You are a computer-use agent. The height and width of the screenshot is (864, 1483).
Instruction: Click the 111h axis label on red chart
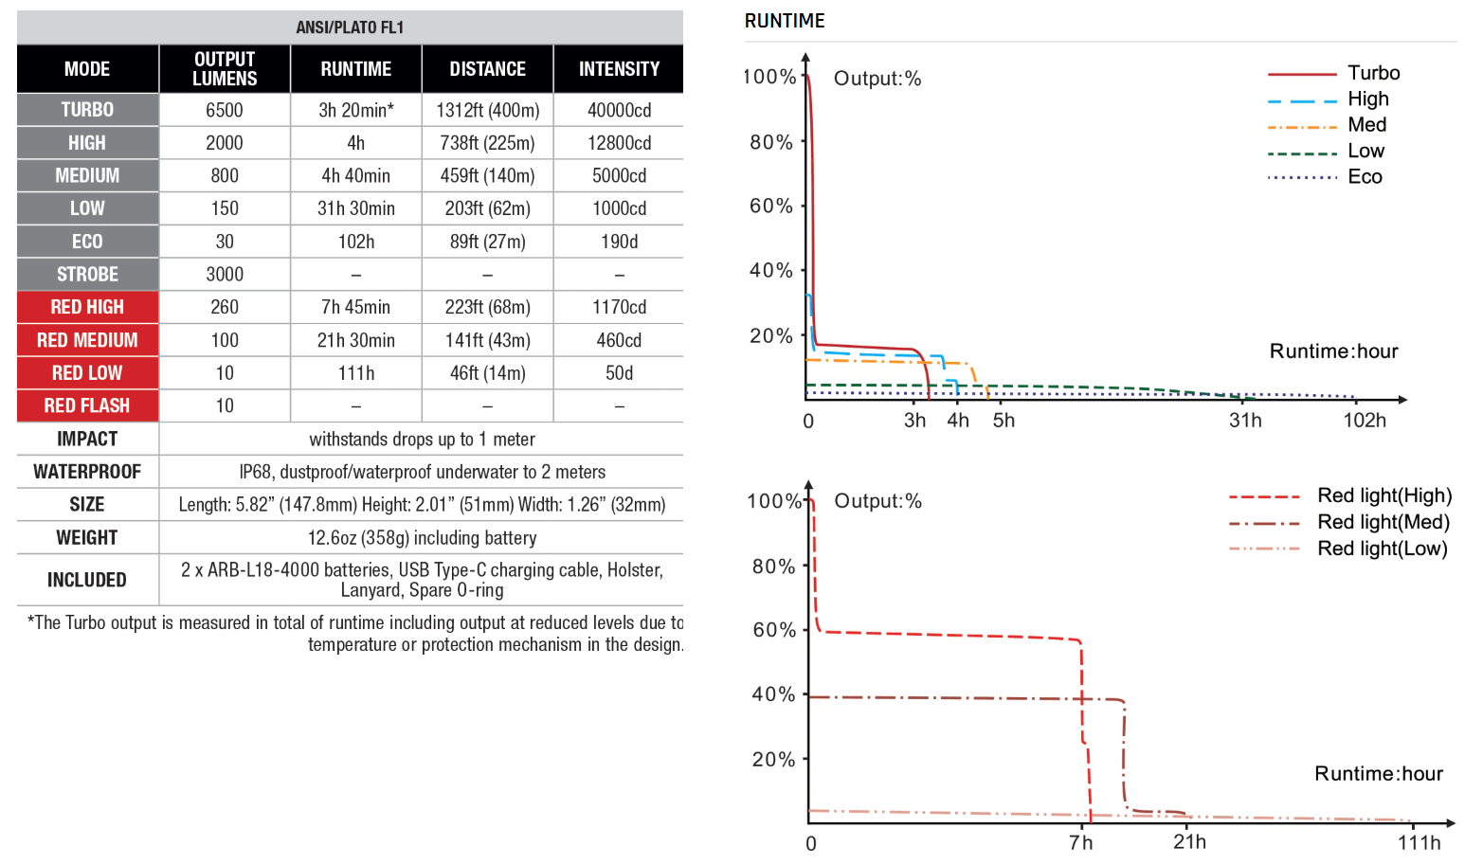[x=1419, y=843]
